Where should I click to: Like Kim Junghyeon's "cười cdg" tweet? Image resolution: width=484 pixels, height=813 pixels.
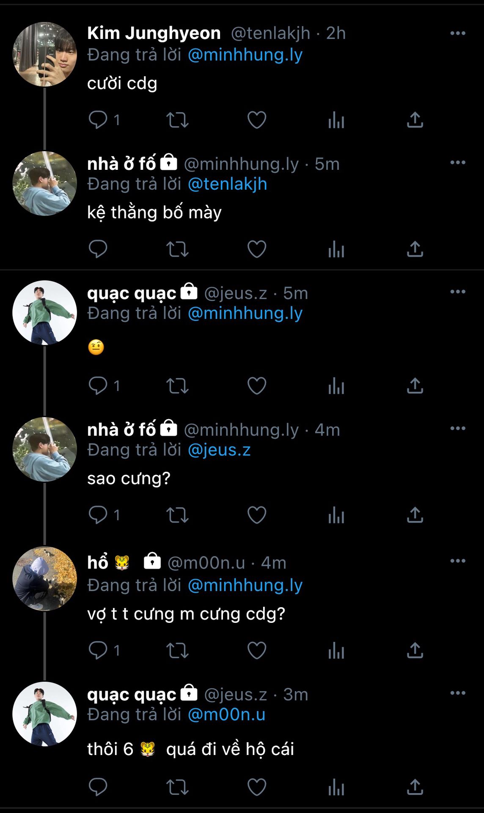[257, 120]
